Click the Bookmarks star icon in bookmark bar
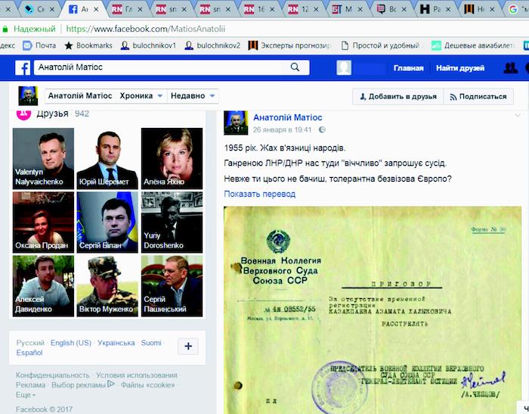The width and height of the screenshot is (529, 414). pyautogui.click(x=69, y=45)
